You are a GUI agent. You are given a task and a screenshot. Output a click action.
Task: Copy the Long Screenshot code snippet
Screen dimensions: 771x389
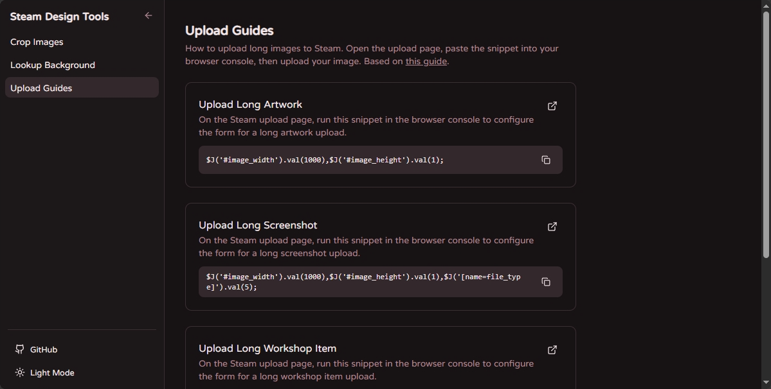tap(546, 282)
